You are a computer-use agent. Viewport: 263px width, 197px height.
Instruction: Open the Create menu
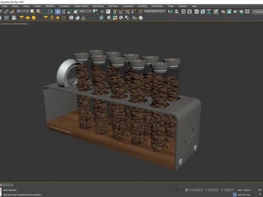tap(37, 6)
